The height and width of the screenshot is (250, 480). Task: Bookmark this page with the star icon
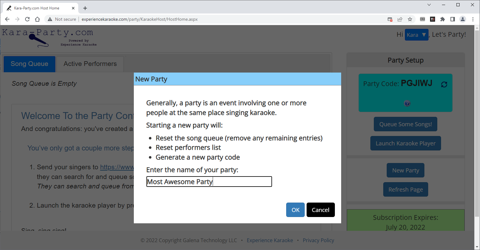[410, 19]
